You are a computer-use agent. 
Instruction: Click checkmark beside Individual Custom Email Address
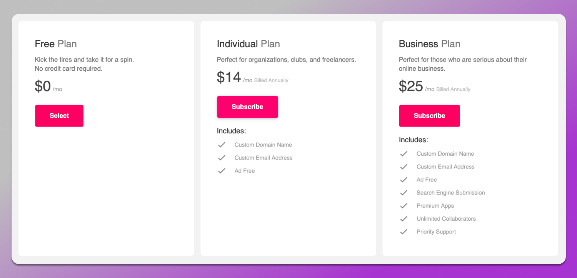point(222,158)
